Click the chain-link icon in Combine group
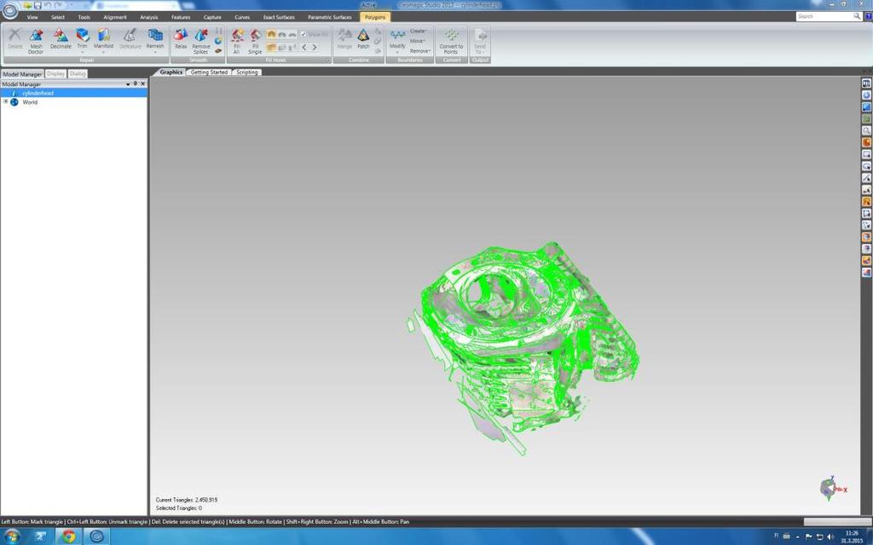Screen dimensions: 873x545 click(x=378, y=41)
